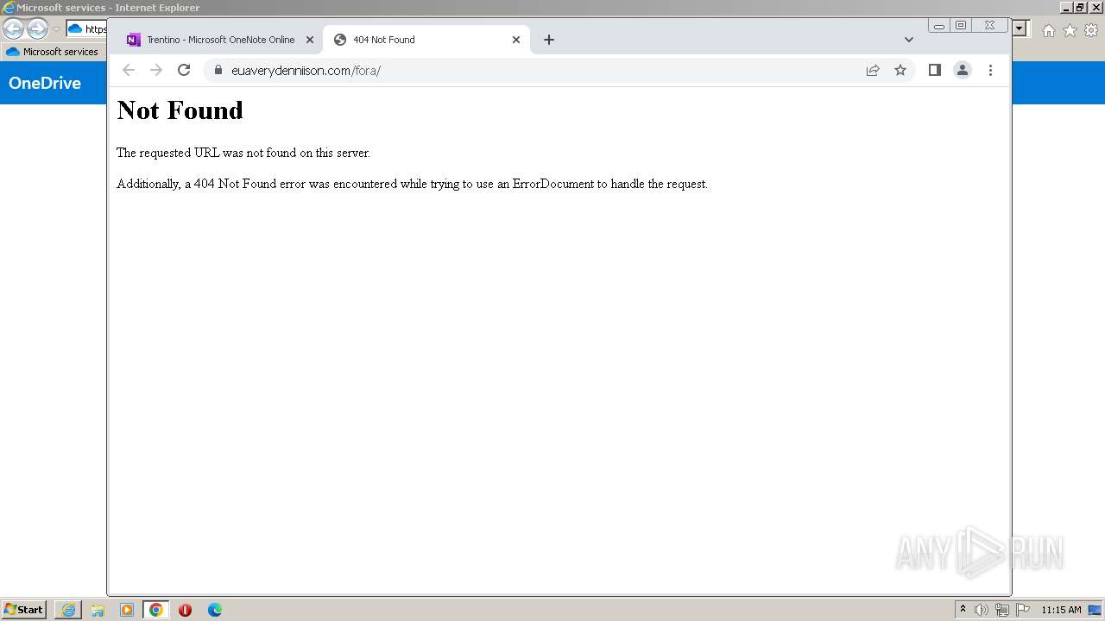Image resolution: width=1105 pixels, height=621 pixels.
Task: Open volume control in system tray
Action: (981, 610)
